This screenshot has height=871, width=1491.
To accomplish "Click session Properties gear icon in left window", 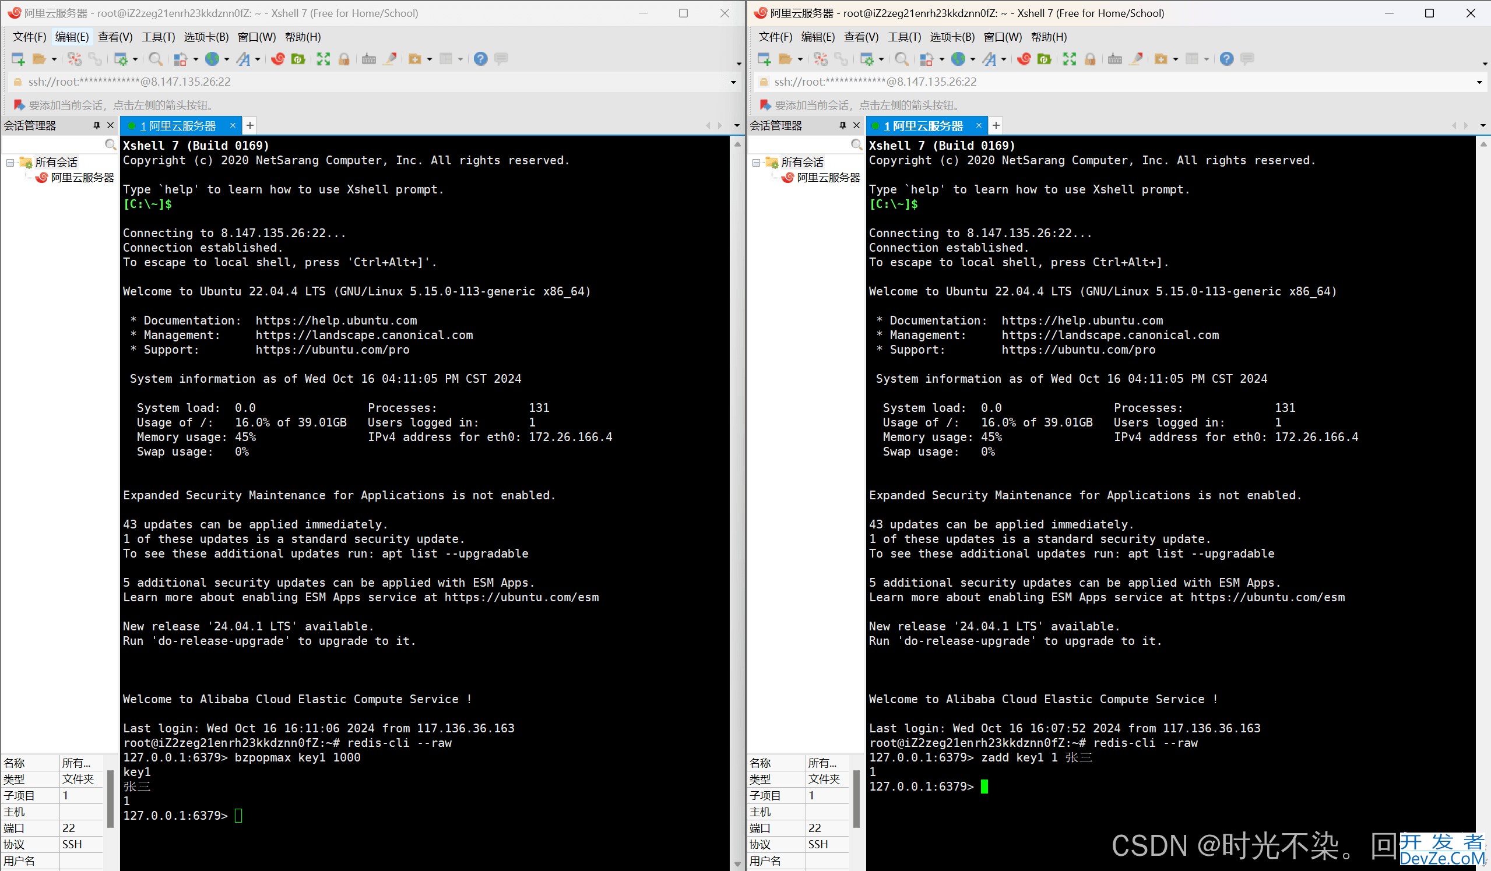I will [121, 58].
